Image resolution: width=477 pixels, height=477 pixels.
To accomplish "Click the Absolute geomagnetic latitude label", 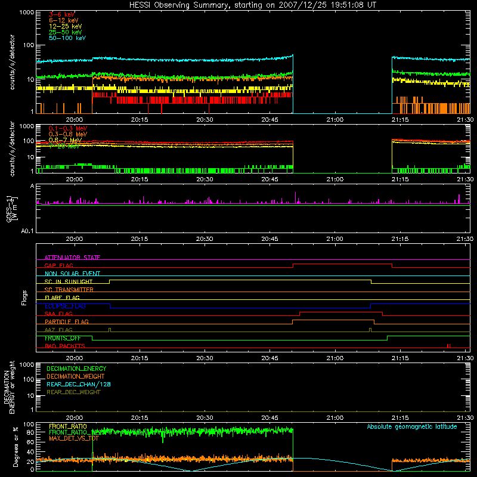I will [x=412, y=426].
